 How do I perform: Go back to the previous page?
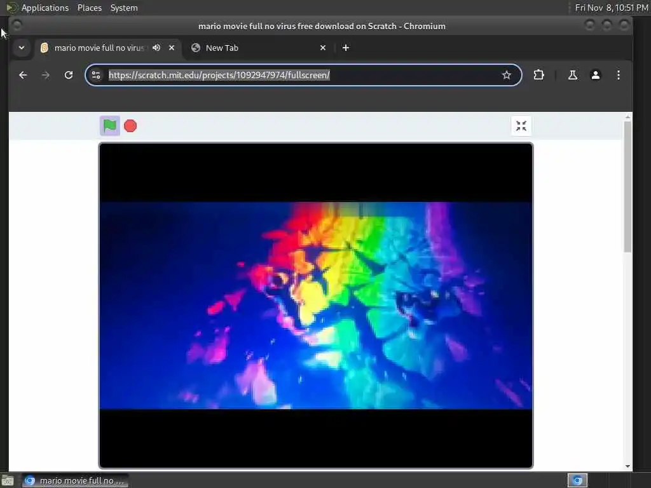pos(23,75)
